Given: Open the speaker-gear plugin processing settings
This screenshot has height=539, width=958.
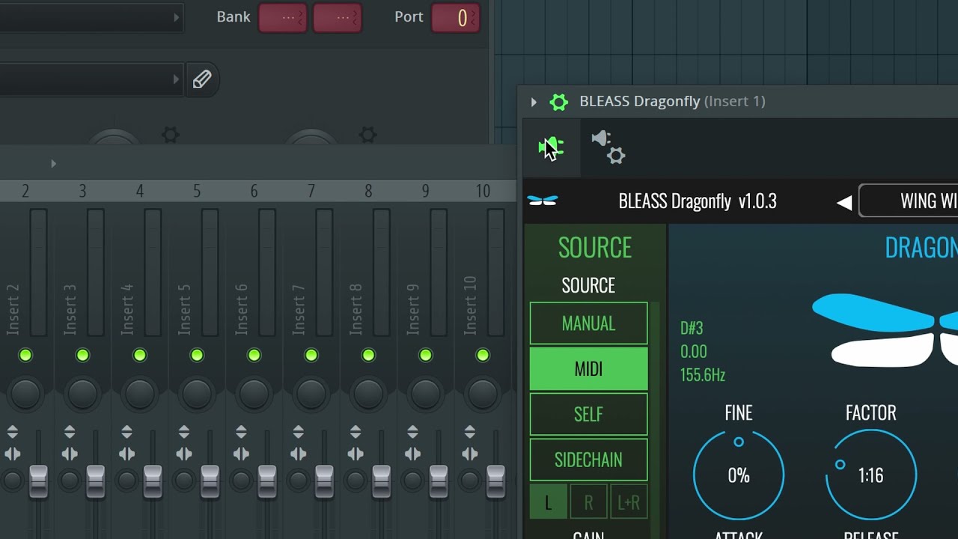Looking at the screenshot, I should [608, 147].
